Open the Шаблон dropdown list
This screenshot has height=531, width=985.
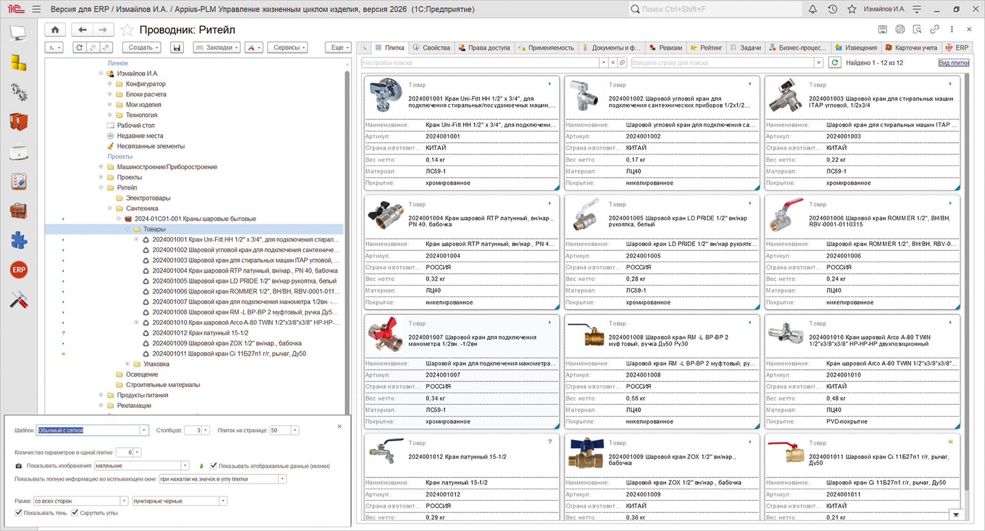coord(144,430)
